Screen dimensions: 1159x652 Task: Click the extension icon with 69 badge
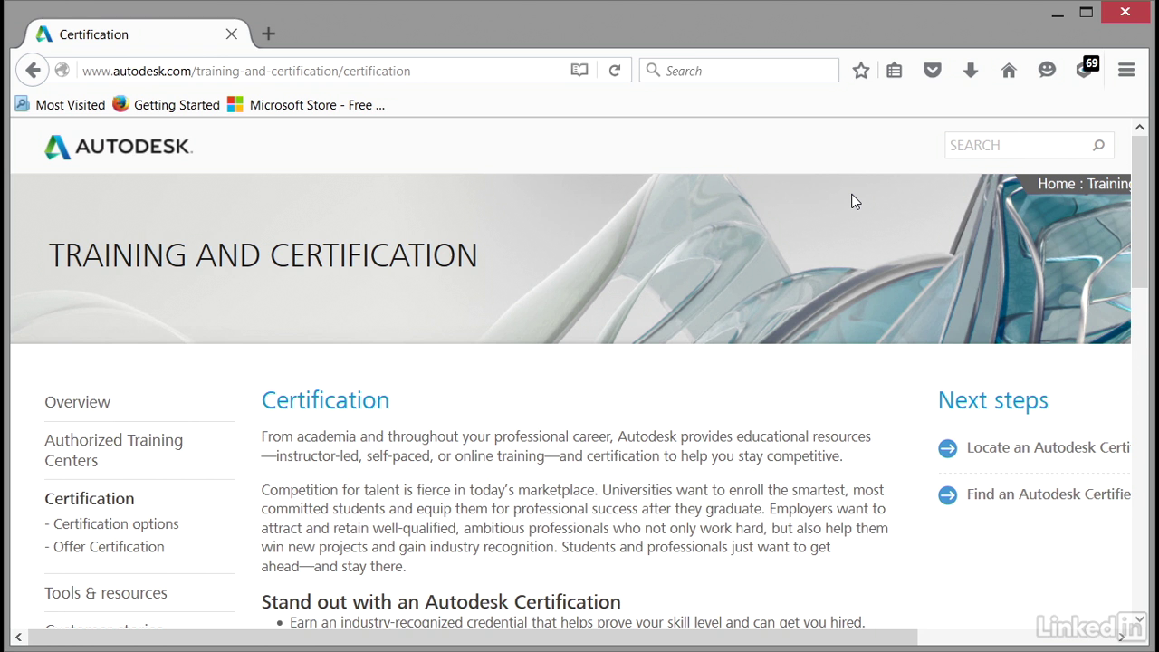point(1086,68)
